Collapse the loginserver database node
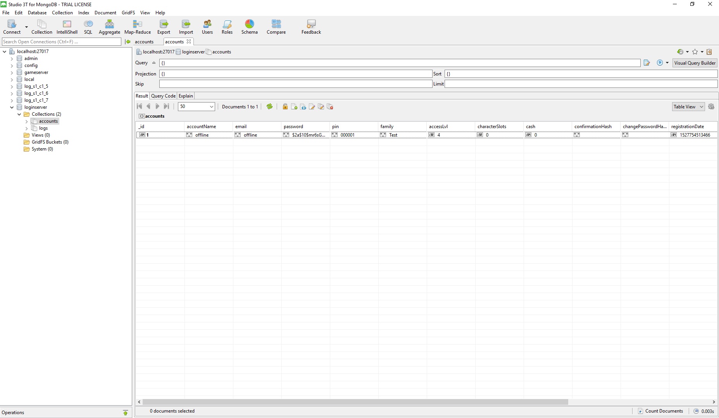 12,108
